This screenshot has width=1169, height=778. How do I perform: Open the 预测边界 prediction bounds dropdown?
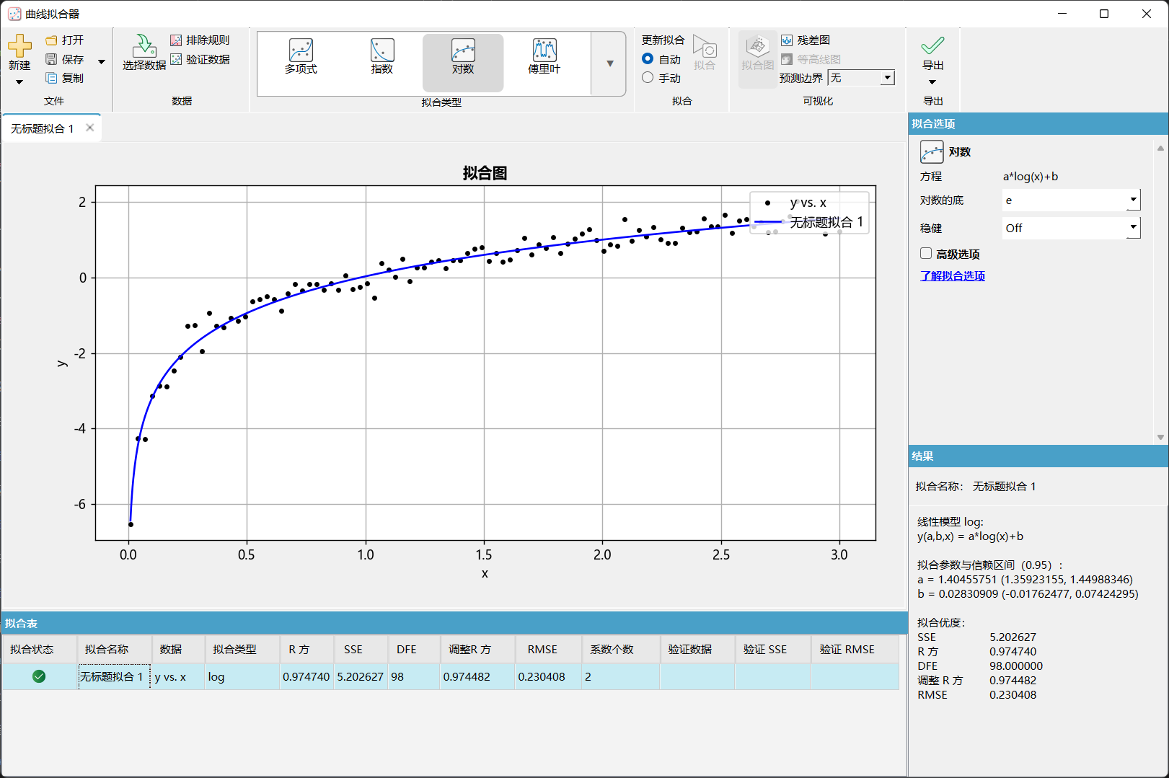[887, 78]
